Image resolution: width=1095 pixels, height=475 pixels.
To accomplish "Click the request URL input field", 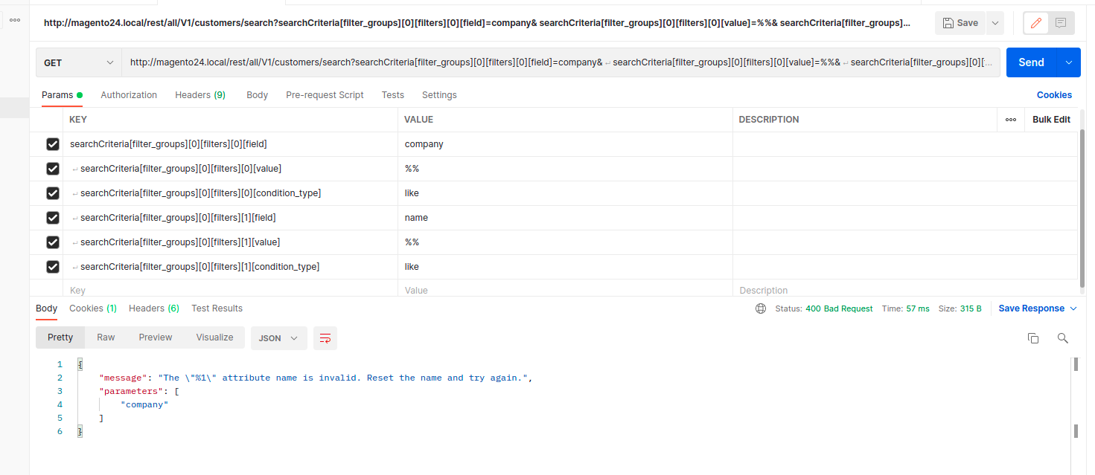I will pyautogui.click(x=561, y=62).
